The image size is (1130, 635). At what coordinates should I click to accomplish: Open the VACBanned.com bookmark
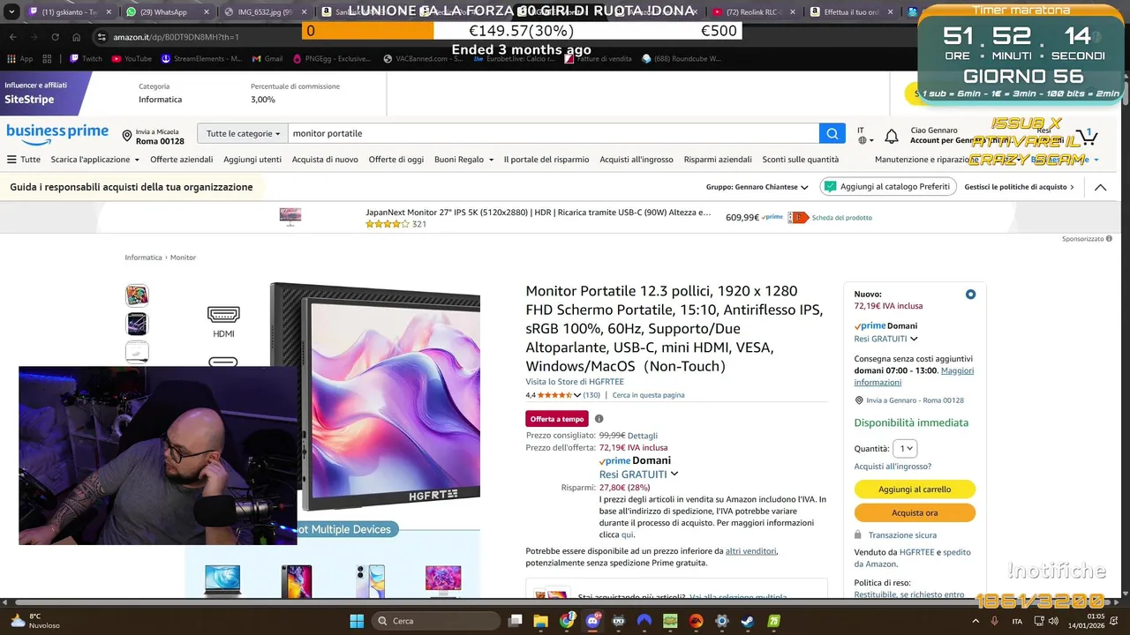point(424,59)
